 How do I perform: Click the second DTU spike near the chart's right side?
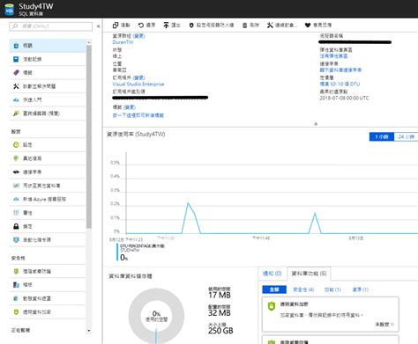[315, 214]
